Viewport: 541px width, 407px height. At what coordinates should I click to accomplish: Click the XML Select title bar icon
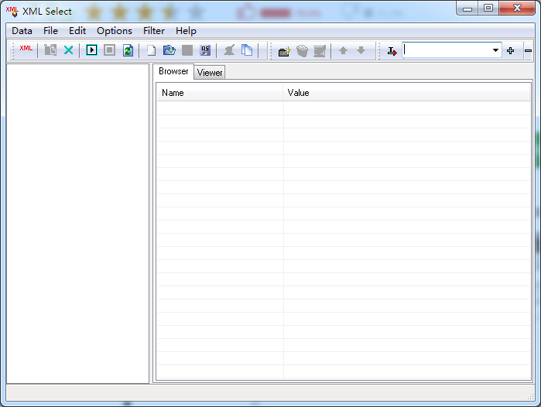[12, 12]
